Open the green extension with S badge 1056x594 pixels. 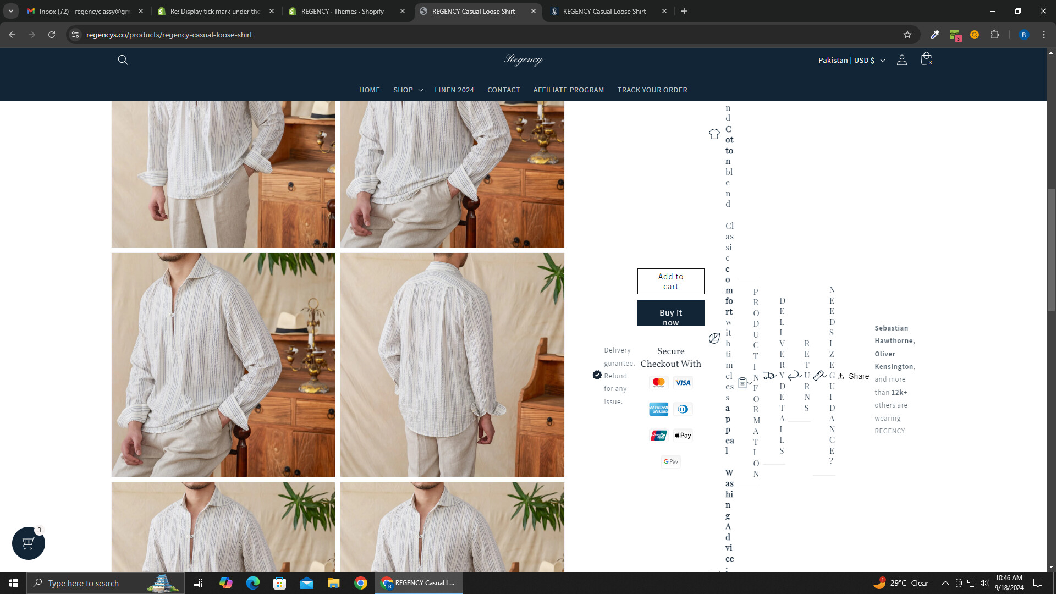tap(955, 36)
